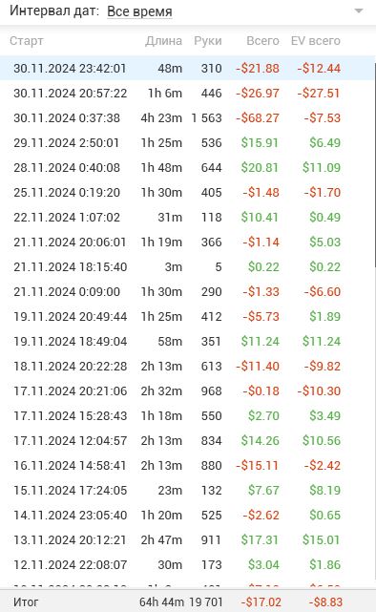Image resolution: width=376 pixels, height=612 pixels.
Task: Sort sessions by the Старт column header
Action: tap(27, 41)
